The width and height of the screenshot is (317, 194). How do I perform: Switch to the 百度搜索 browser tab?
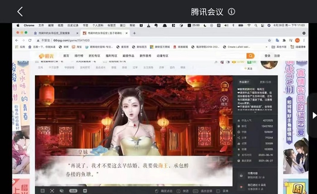click(x=54, y=33)
